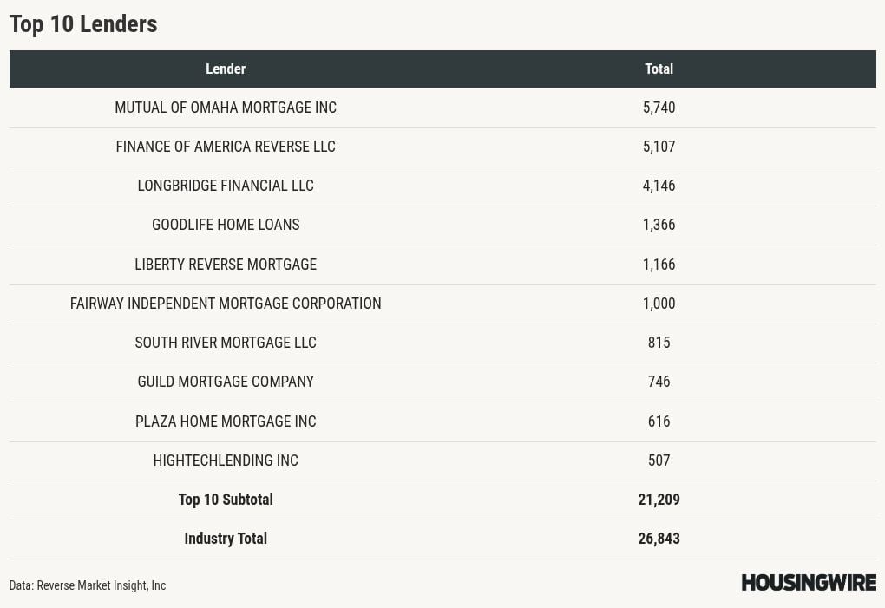
Task: Click the Lender column header
Action: (x=226, y=69)
